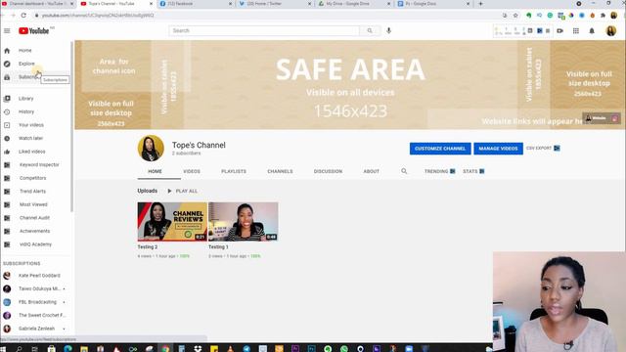Open a new browser tab

[480, 4]
